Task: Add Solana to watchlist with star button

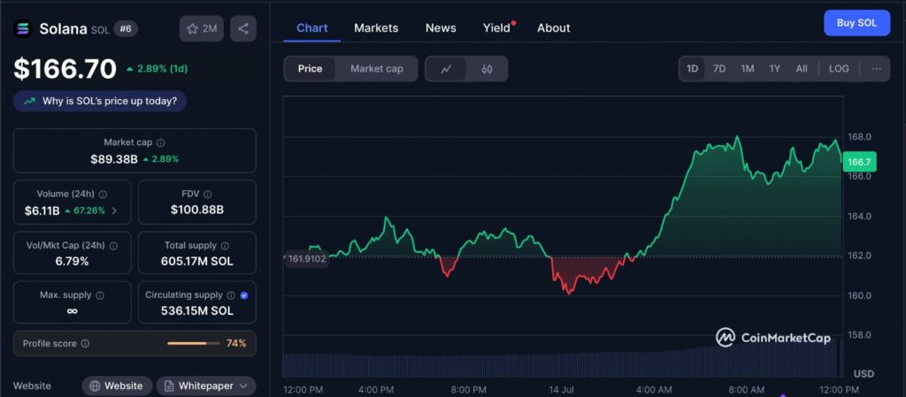Action: pos(202,29)
